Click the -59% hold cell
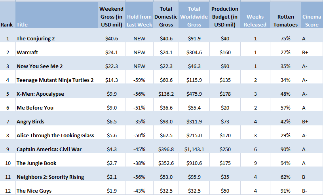The height and width of the screenshot is (195, 323). [139, 80]
